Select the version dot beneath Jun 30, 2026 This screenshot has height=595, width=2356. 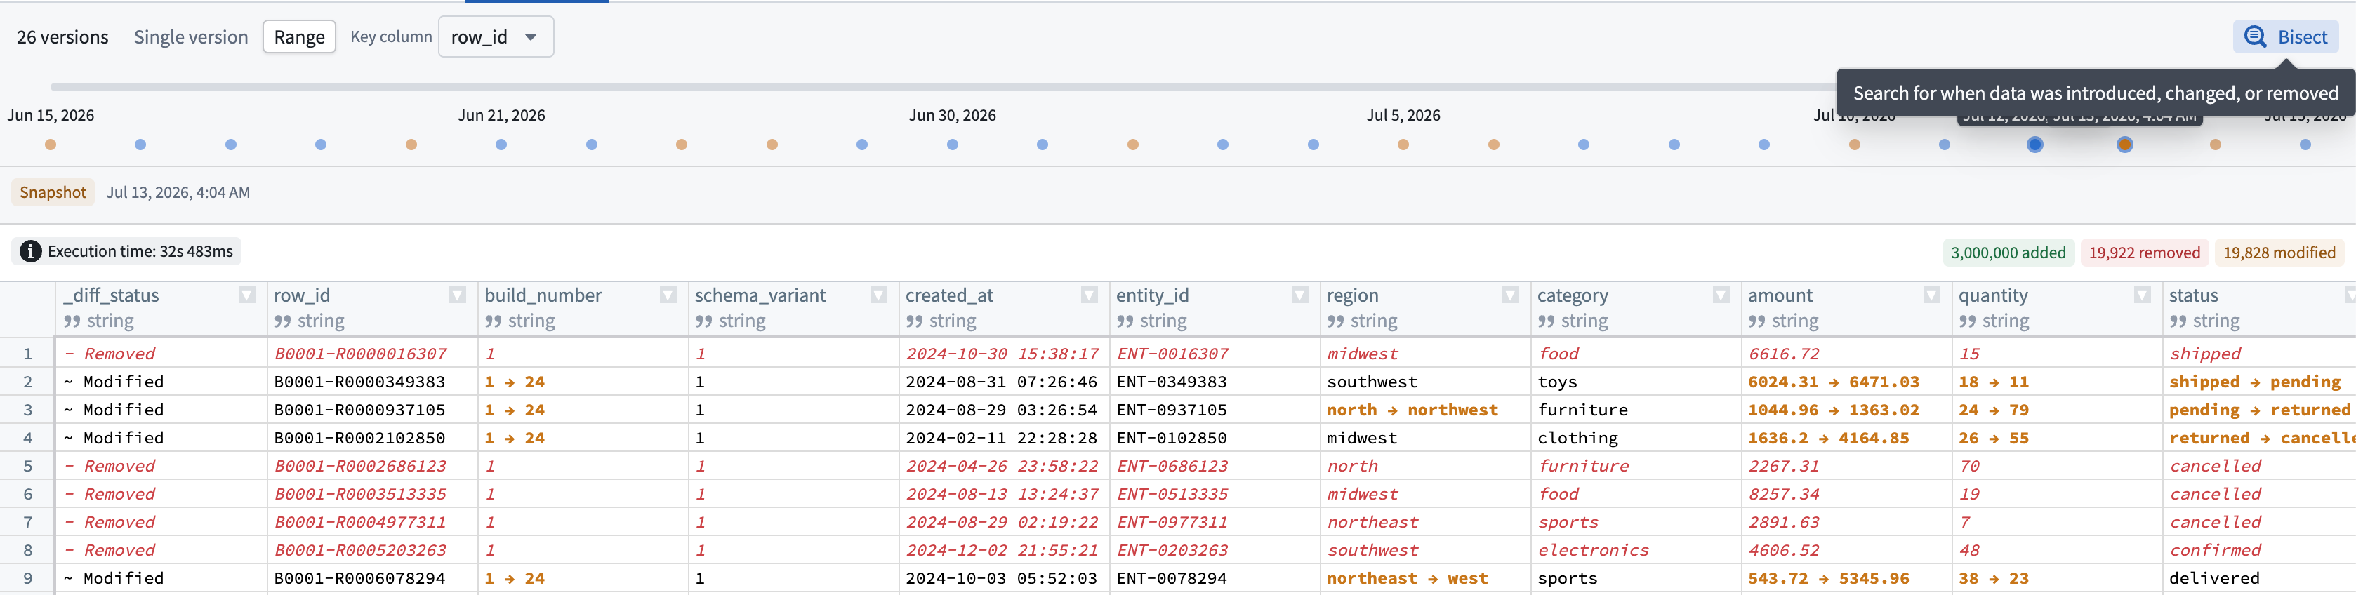(x=952, y=145)
